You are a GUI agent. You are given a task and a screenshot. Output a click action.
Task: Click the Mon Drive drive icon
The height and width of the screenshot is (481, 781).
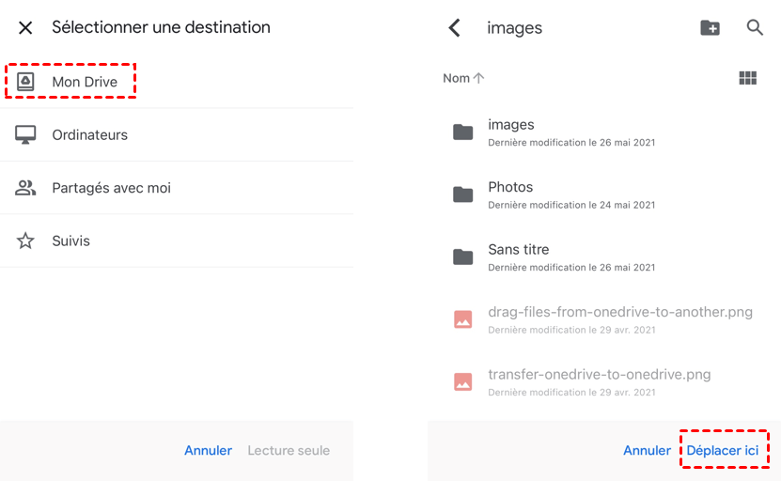click(x=25, y=82)
